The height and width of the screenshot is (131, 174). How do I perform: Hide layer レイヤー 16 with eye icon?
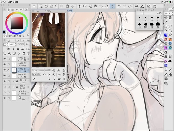(5, 59)
